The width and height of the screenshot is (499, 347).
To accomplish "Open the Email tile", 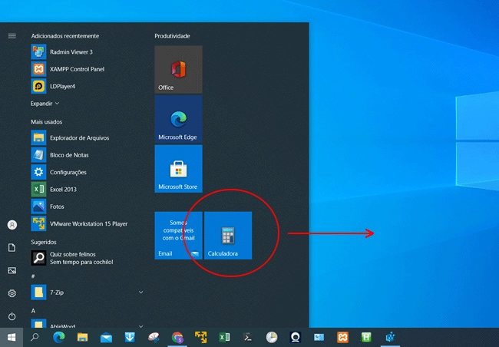I will [178, 236].
